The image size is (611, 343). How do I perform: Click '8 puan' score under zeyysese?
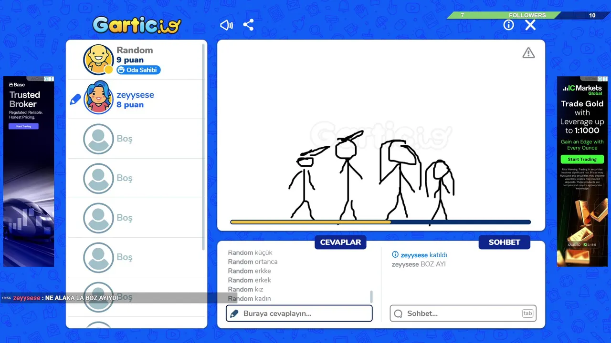pos(130,105)
